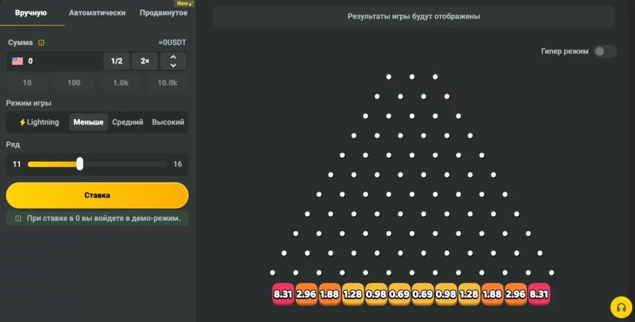Halve the bet with 1/2 button
Image resolution: width=635 pixels, height=322 pixels.
coord(117,61)
